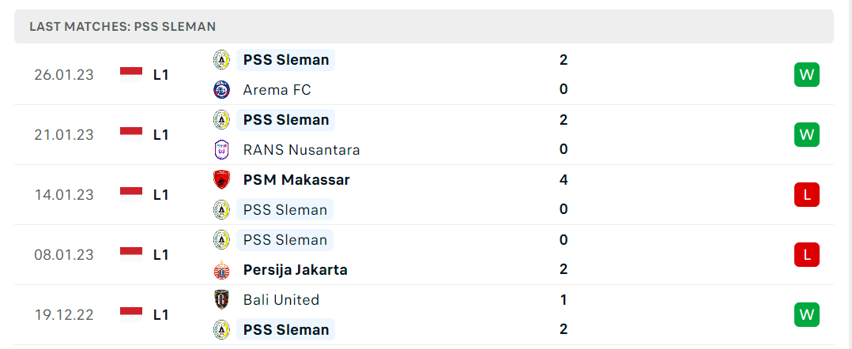Click the PSS Sleman crest in the 26.01.23 match

coord(221,60)
